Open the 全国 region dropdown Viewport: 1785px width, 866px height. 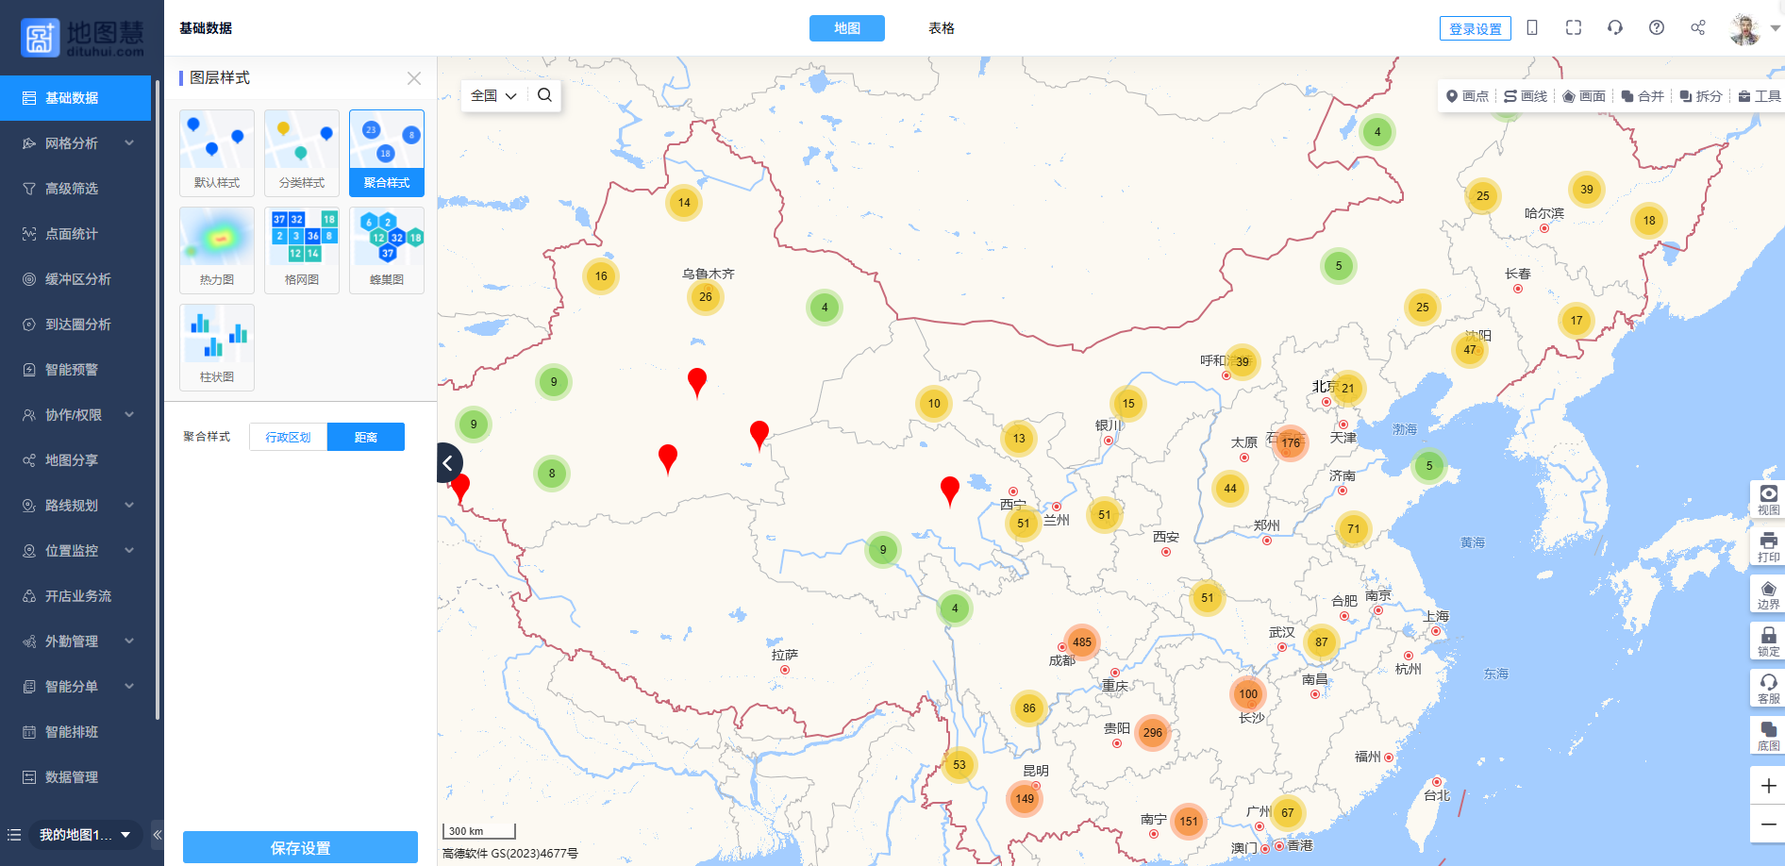[493, 95]
